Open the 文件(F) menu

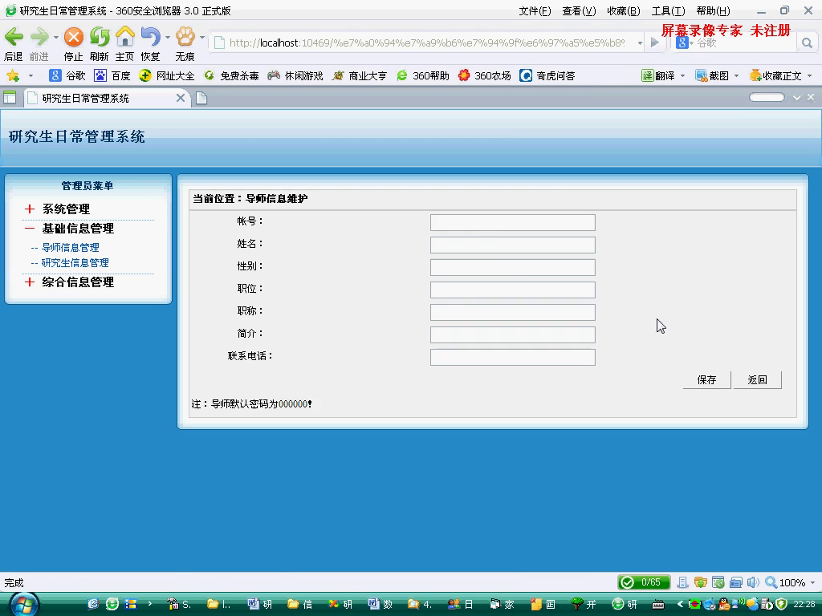coord(535,11)
